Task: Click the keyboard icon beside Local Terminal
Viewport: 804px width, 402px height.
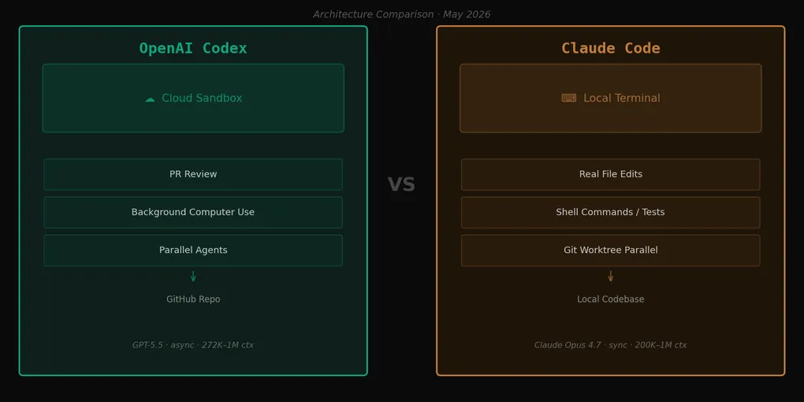Action: coord(568,98)
